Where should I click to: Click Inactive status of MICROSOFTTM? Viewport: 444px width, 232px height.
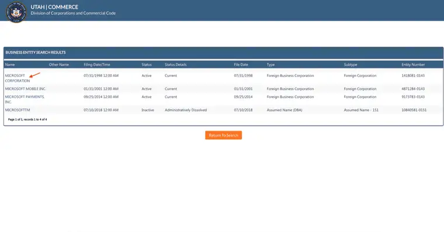tap(148, 110)
